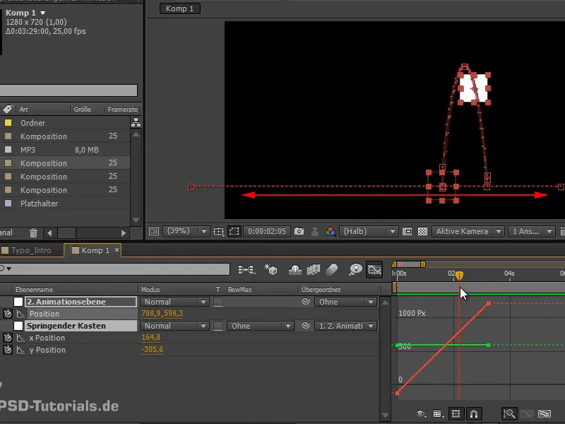Enable the snap magnet in graph editor
The height and width of the screenshot is (424, 565).
pos(475,414)
